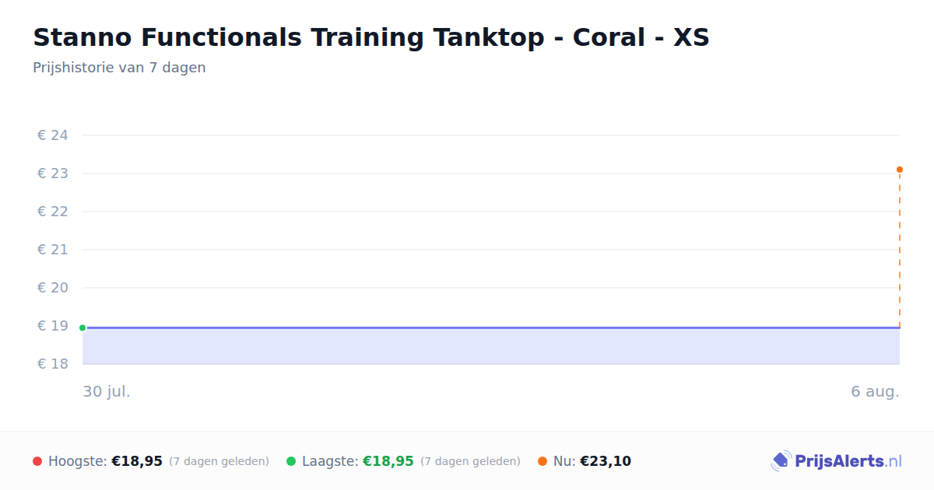Select the green lowest price data point
934x490 pixels.
click(x=83, y=327)
